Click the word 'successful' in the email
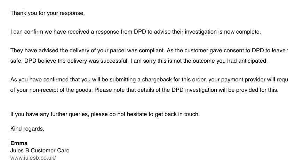 [114, 61]
